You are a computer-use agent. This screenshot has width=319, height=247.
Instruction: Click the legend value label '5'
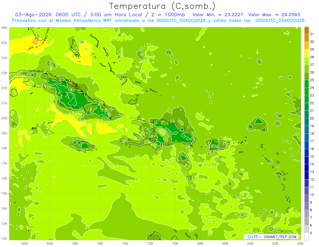coord(311,233)
